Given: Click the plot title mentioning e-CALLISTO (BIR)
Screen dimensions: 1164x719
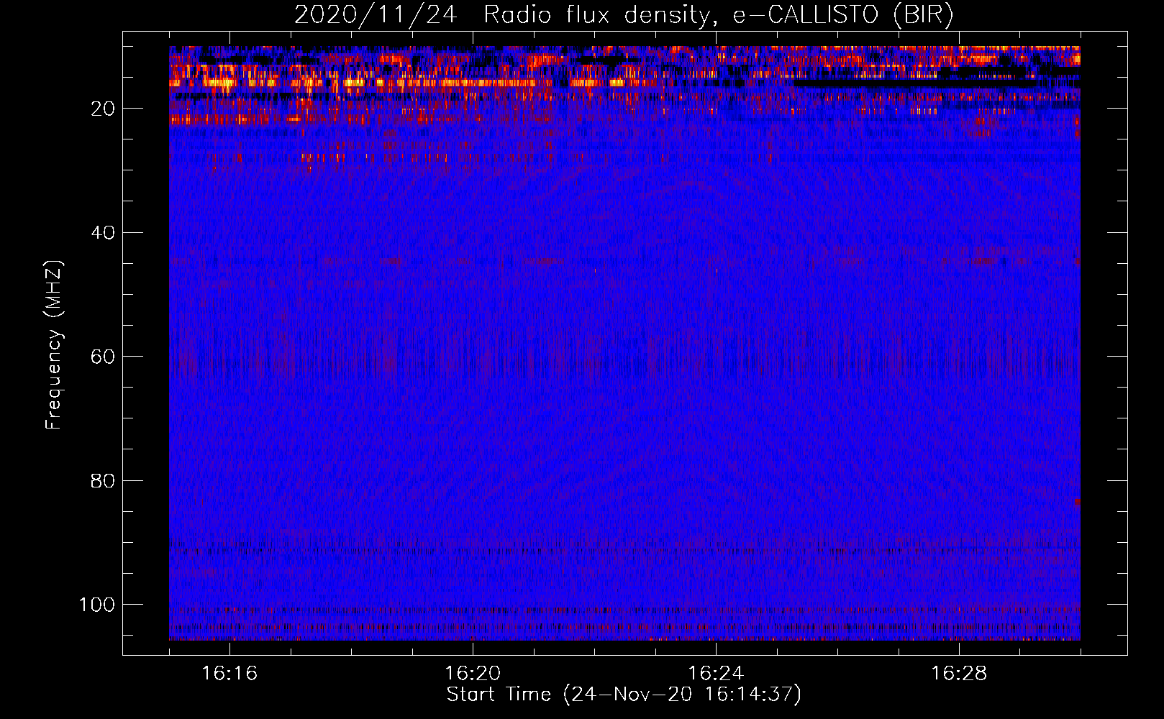Looking at the screenshot, I should click(x=624, y=15).
